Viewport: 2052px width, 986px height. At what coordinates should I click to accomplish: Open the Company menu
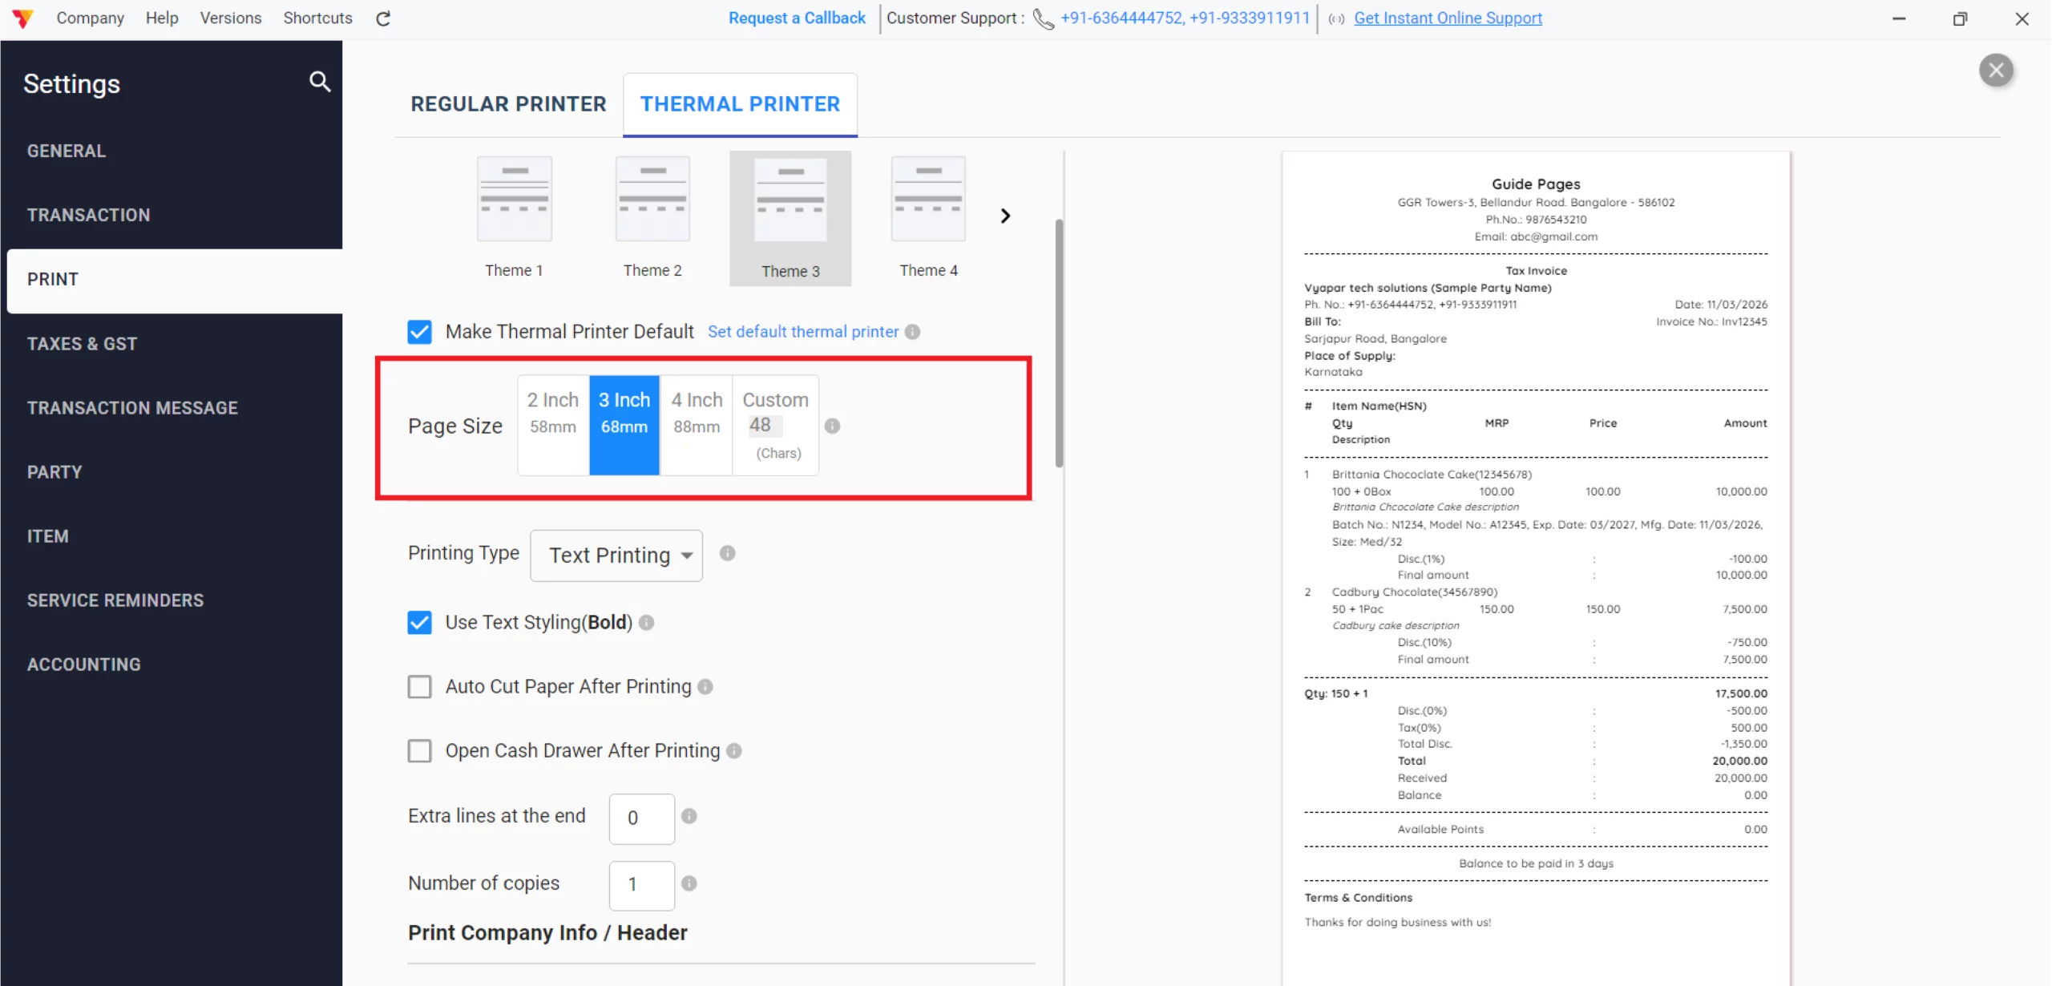tap(90, 18)
